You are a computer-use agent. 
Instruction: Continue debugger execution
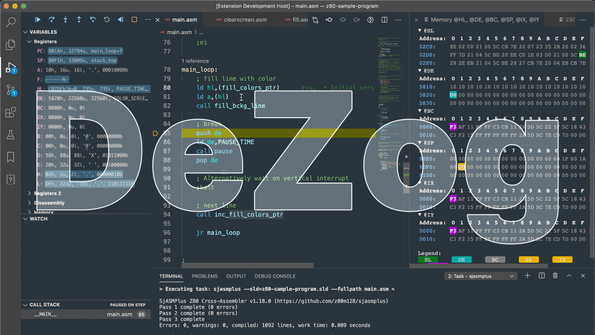(x=38, y=20)
